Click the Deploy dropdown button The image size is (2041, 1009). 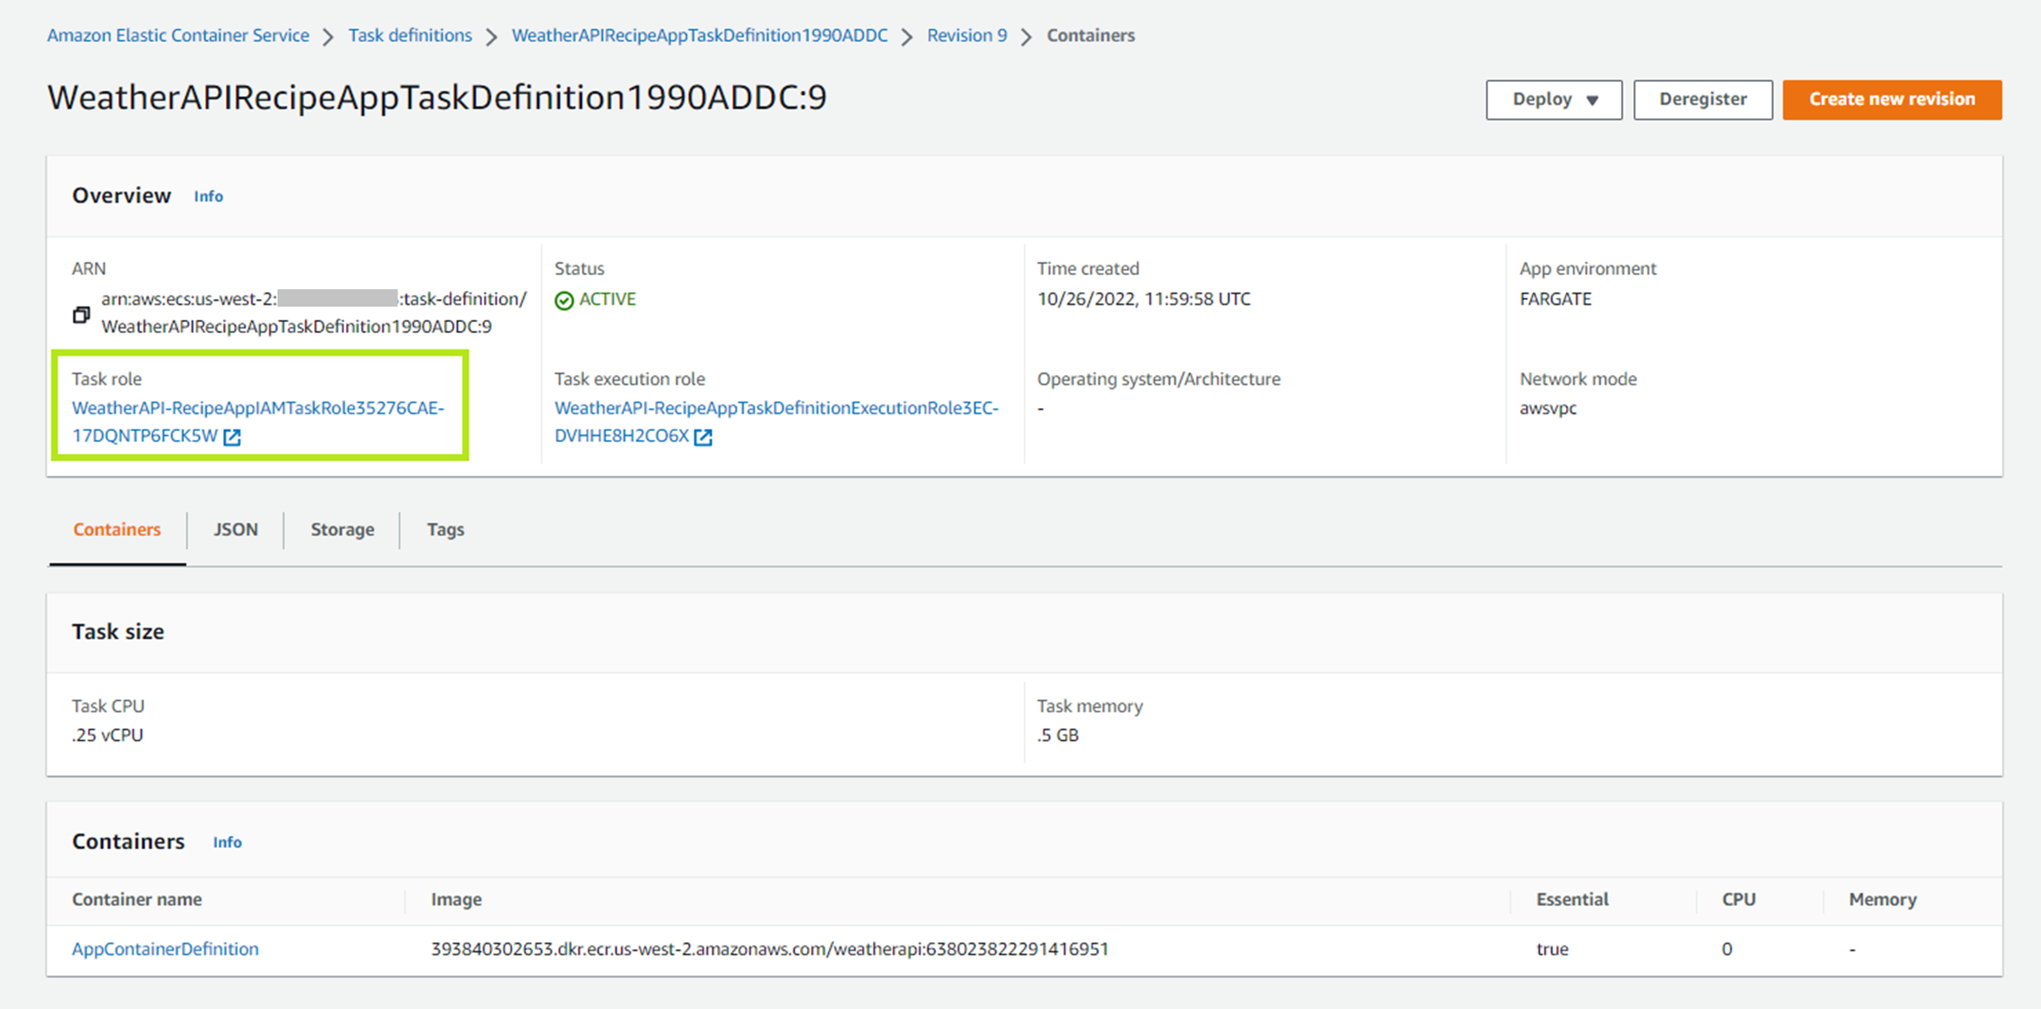tap(1553, 96)
